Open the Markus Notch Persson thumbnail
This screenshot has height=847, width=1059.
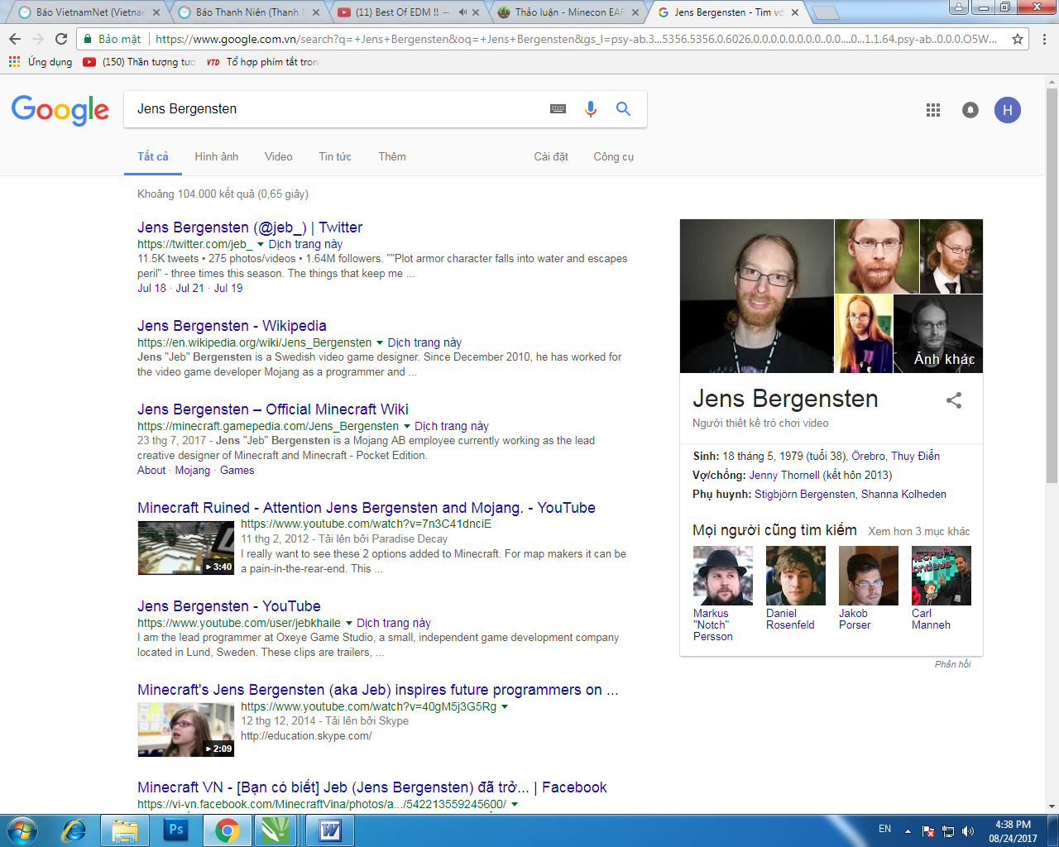pos(723,576)
